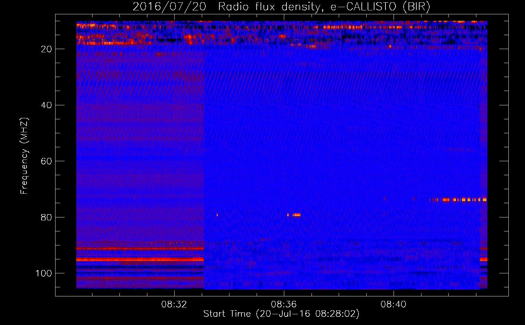Click the plot title "Radio flux density, e-CALLISTO (BIR)"
Screen dimensions: 525x325
click(324, 7)
